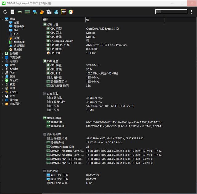Select 電源管理 in the sidebar tree
Image resolution: width=197 pixels, height=194 pixels.
pos(19,42)
